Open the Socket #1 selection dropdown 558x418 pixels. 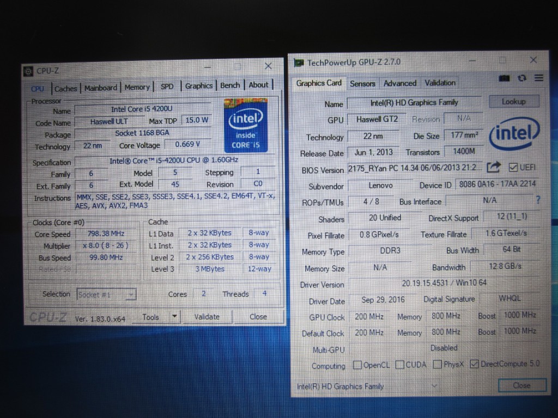[x=106, y=294]
